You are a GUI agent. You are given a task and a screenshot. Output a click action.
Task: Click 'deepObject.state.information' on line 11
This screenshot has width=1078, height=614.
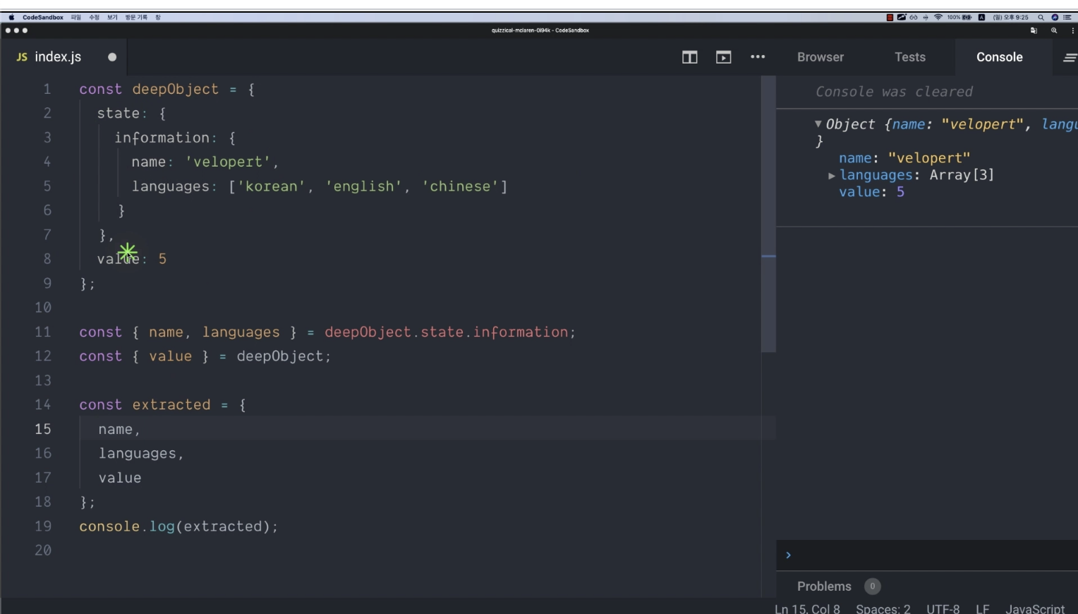coord(446,332)
